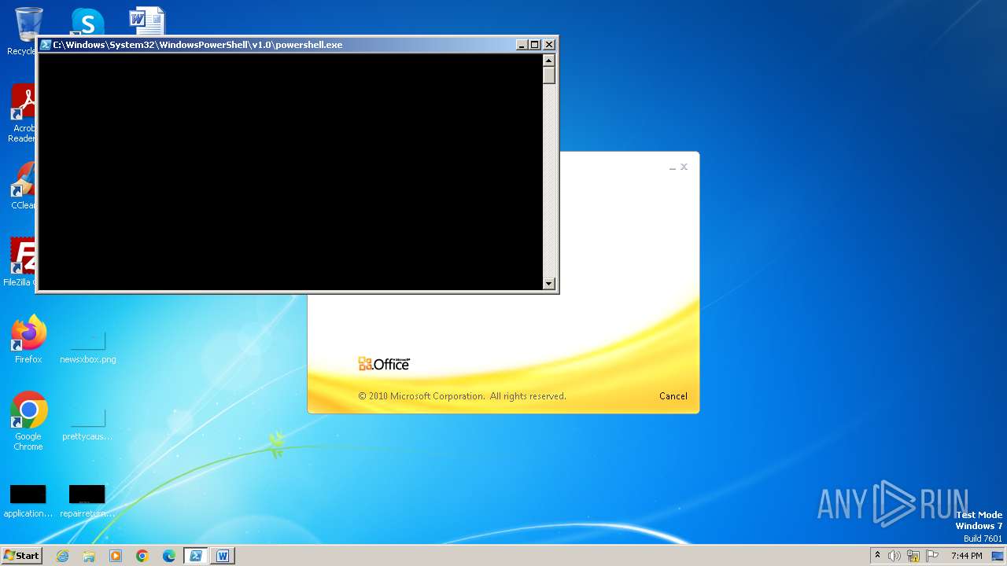
Task: Open the volume control tray icon
Action: click(x=894, y=556)
